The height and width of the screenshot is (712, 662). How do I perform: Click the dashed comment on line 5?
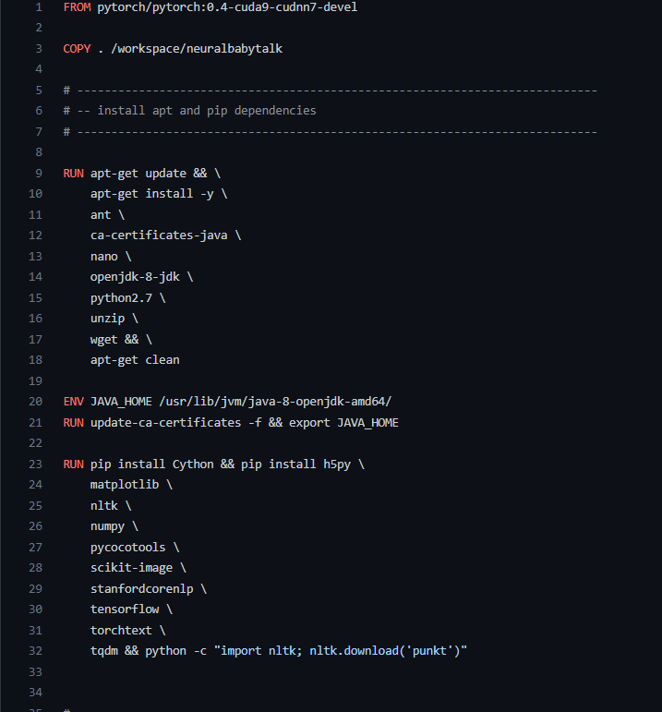coord(331,91)
